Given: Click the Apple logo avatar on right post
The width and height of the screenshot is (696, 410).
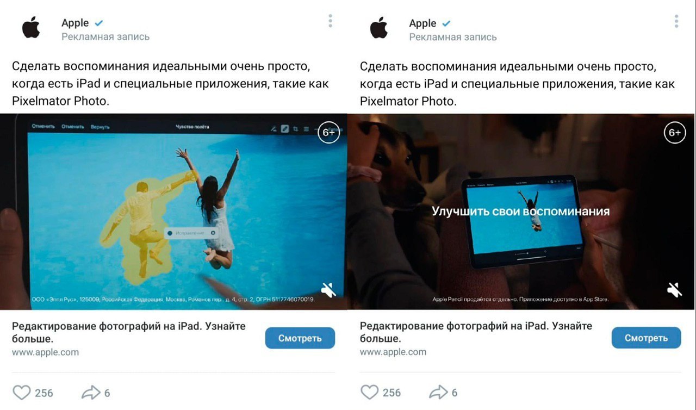Looking at the screenshot, I should click(379, 28).
